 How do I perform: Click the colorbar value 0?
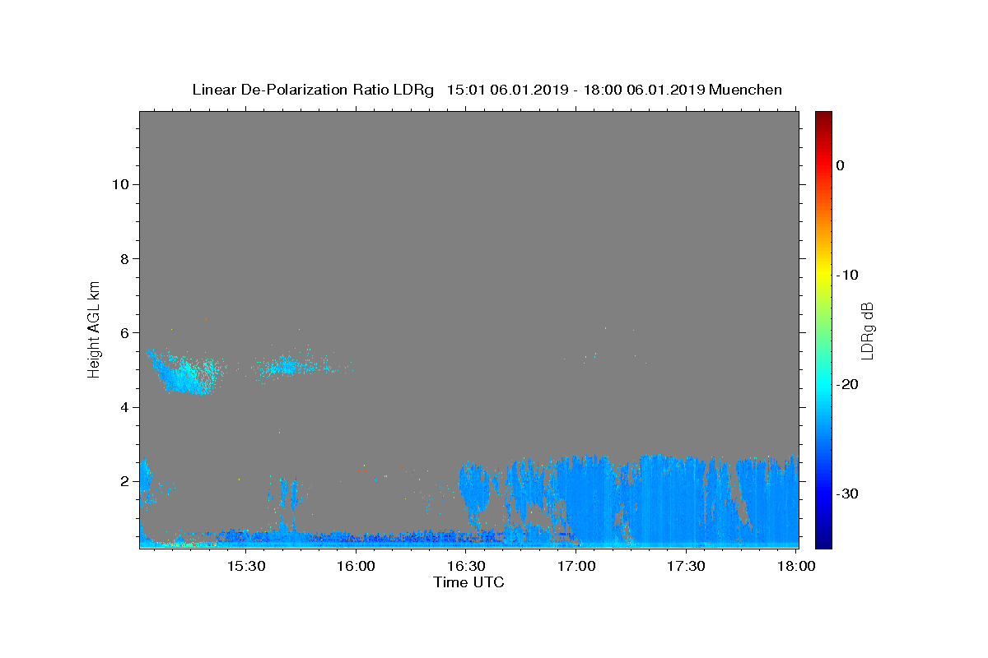click(x=840, y=165)
